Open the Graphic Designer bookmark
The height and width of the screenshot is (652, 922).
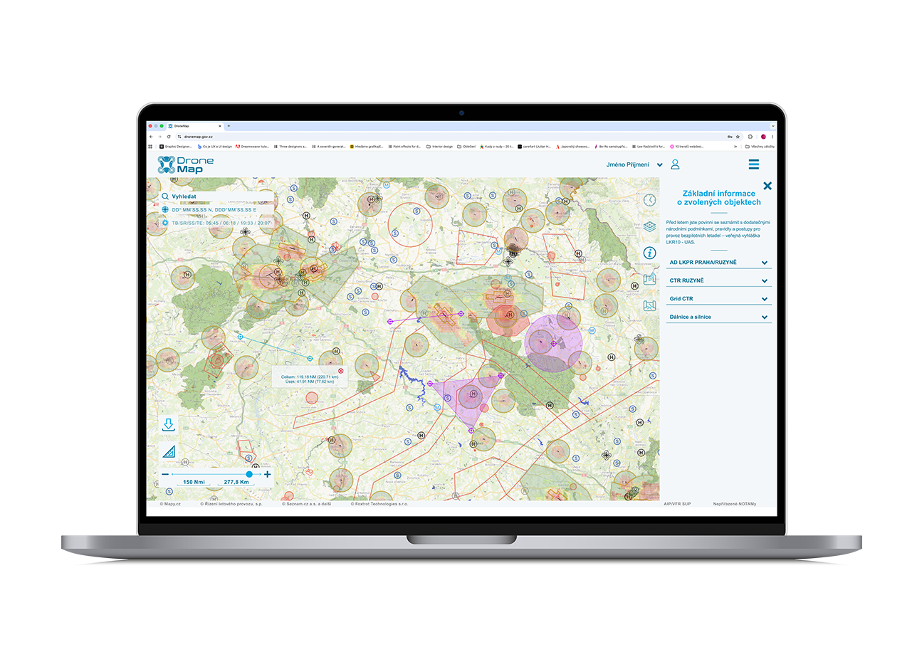176,147
